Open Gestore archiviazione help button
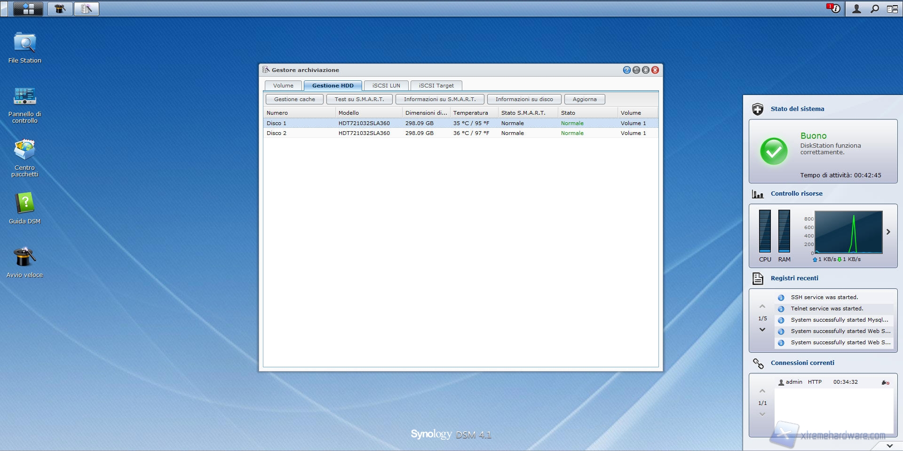The height and width of the screenshot is (451, 903). 626,70
